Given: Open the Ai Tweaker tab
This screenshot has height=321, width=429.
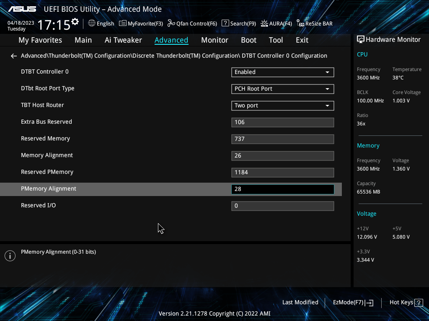Looking at the screenshot, I should coord(123,40).
